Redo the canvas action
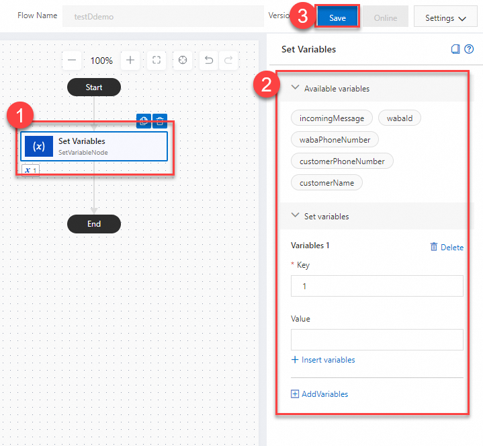483x446 pixels. click(x=228, y=60)
